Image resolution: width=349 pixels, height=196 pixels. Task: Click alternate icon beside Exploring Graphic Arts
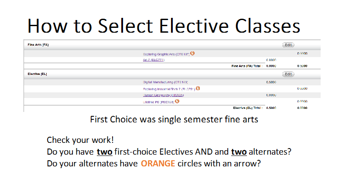point(192,53)
